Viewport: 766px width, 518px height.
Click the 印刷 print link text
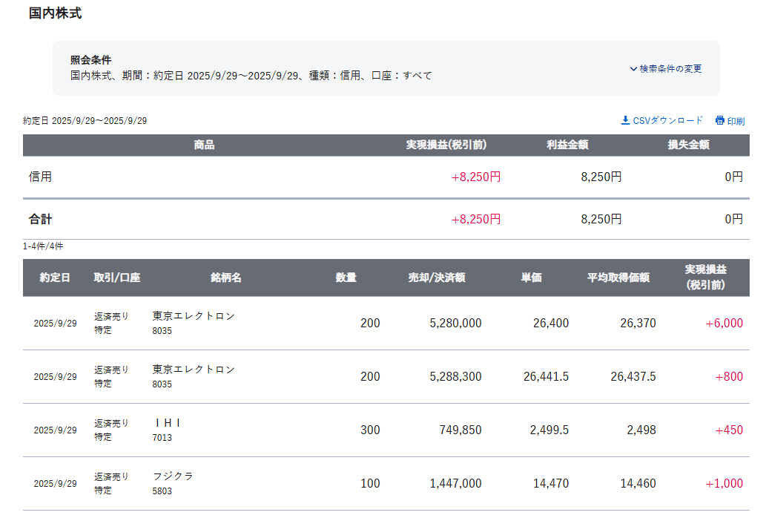coord(736,121)
